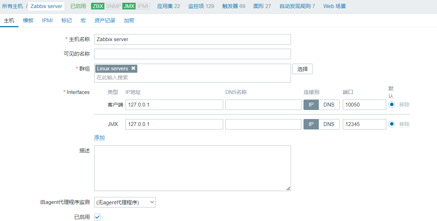Set 客户端 interface connect to DNS
The image size is (437, 221).
[329, 105]
